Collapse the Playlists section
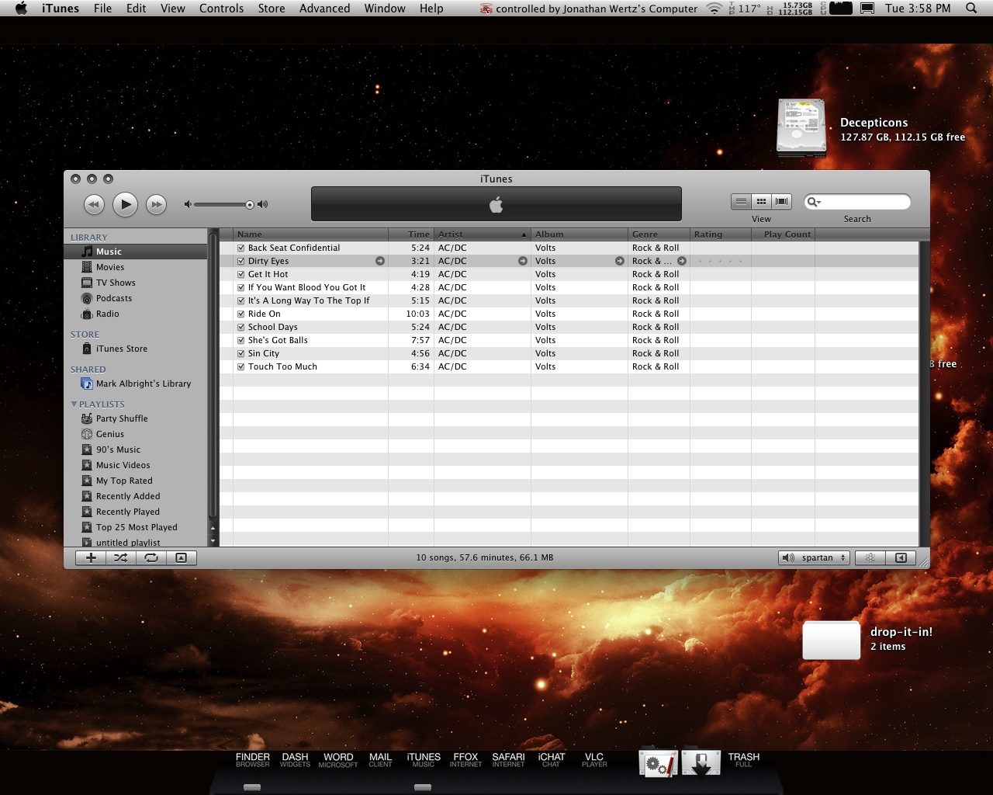This screenshot has height=795, width=993. (74, 404)
